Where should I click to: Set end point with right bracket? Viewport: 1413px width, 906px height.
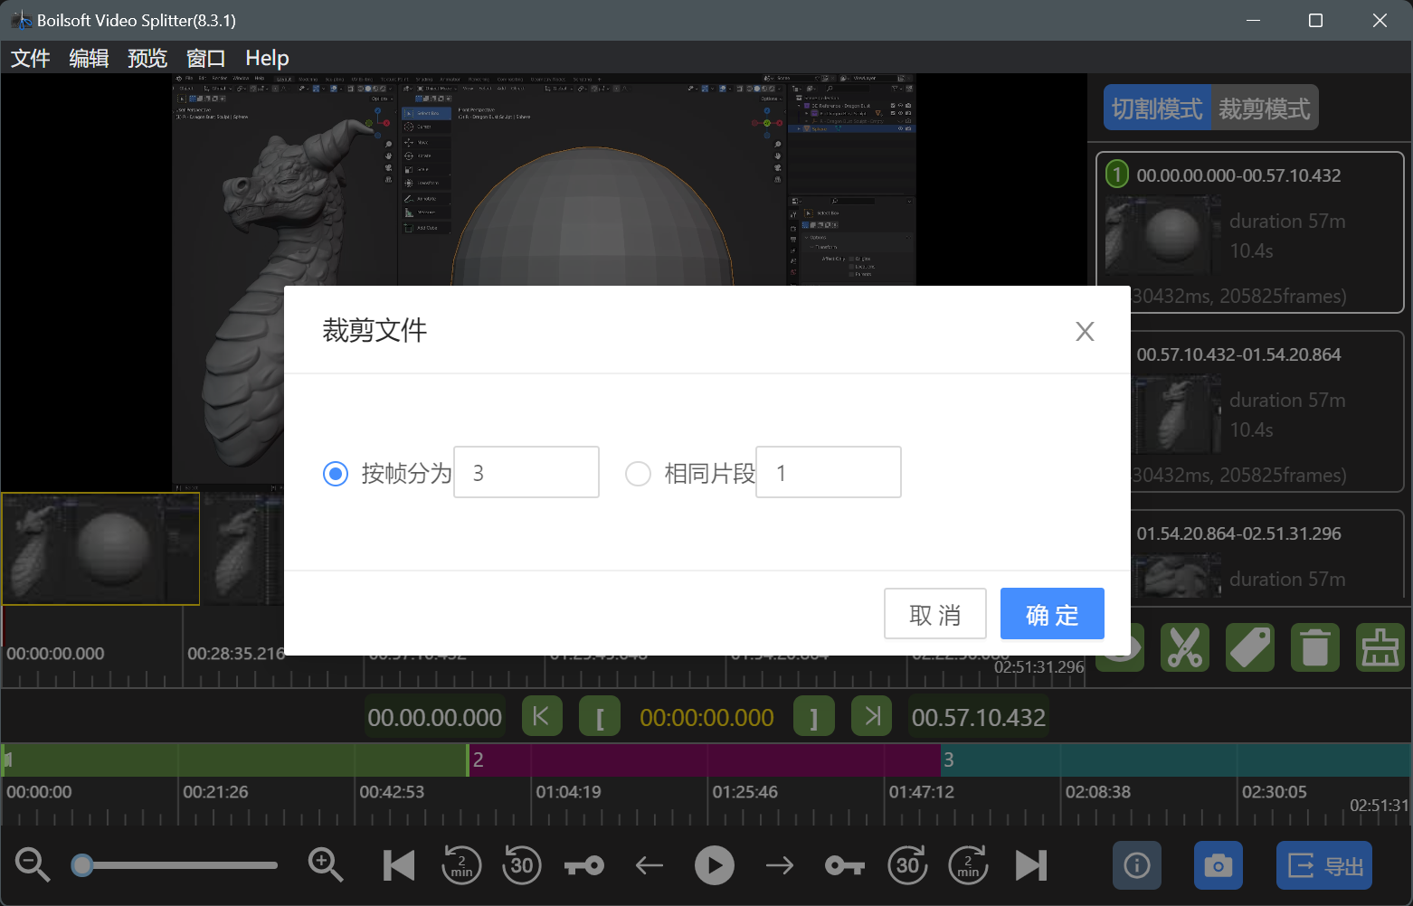coord(814,717)
